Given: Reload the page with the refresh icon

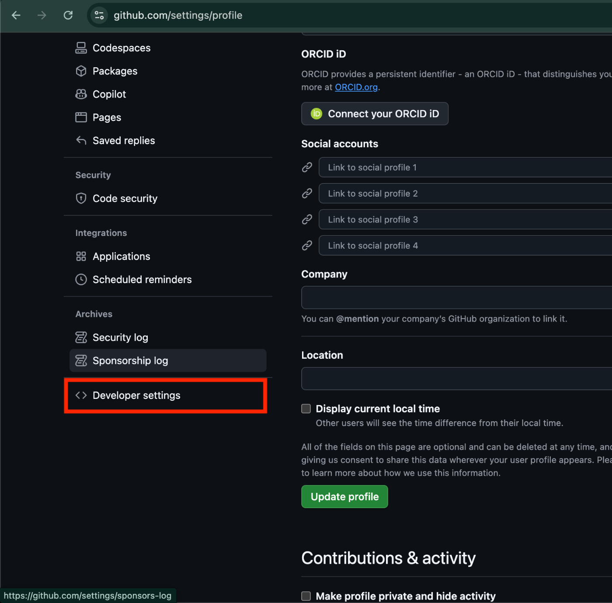Looking at the screenshot, I should (x=68, y=15).
